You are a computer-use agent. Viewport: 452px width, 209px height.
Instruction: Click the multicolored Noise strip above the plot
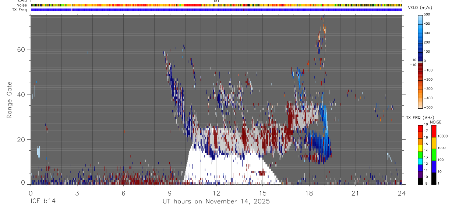pyautogui.click(x=216, y=6)
